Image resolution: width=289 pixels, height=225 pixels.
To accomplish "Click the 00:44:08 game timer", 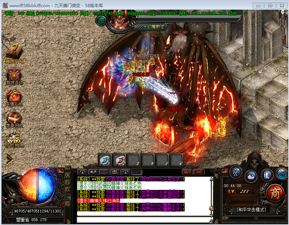I will point(232,186).
